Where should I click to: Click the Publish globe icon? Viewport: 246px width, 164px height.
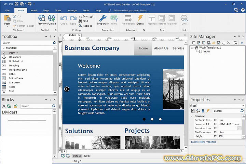(x=52, y=18)
